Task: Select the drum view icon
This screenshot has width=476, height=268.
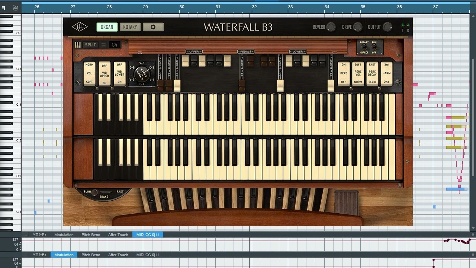Action: click(15, 7)
